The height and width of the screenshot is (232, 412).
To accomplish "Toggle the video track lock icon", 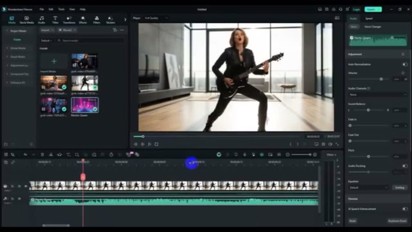I will [12, 186].
